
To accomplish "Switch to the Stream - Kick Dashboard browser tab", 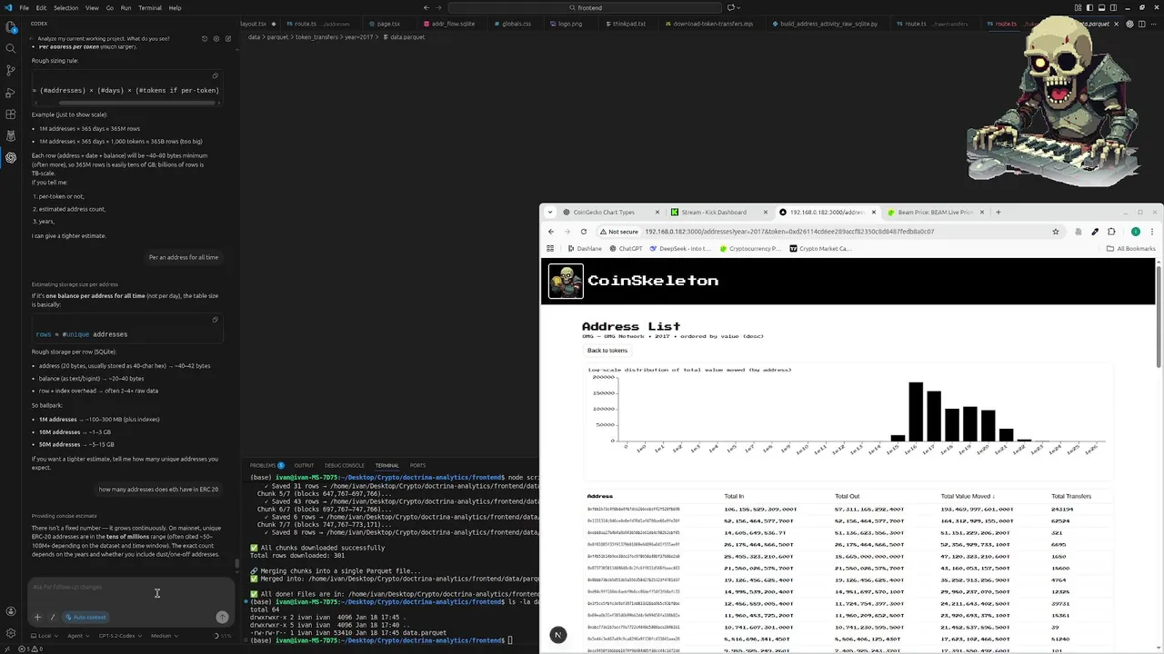I will [719, 213].
